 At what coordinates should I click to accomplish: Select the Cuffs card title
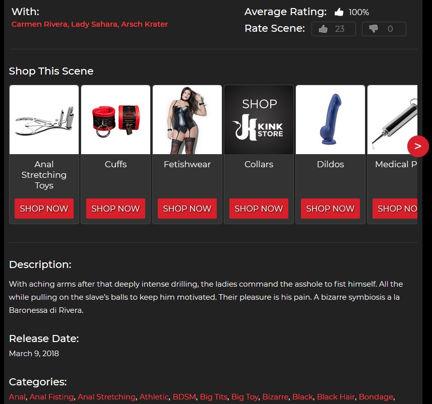(x=116, y=164)
